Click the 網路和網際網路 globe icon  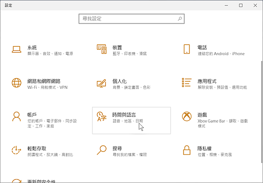coord(17,82)
